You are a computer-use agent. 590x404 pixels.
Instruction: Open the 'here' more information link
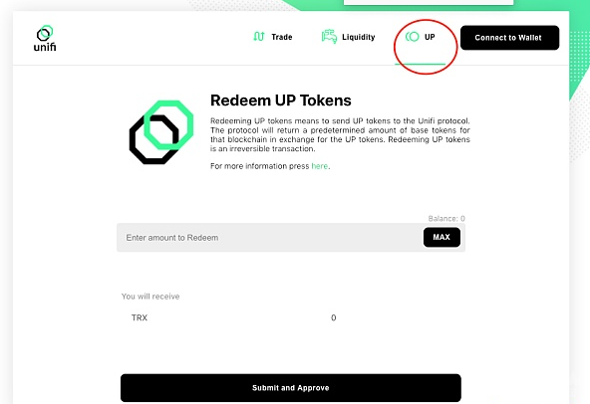click(320, 166)
